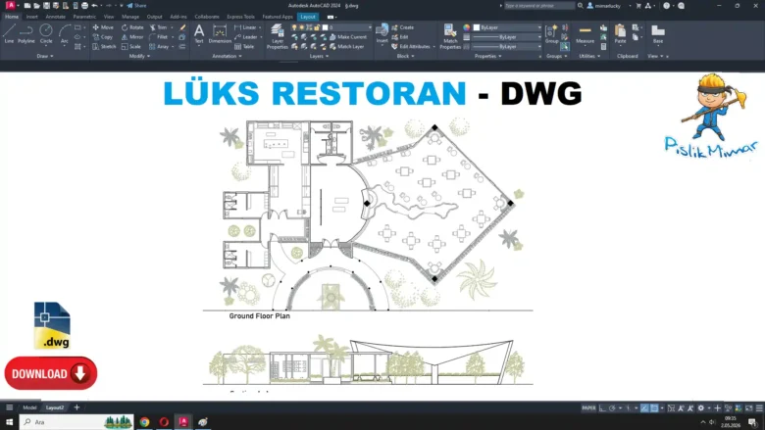
Task: Click the white layer color swatch
Action: 326,27
